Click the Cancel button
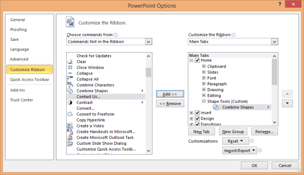Viewport: 304px width, 175px height. click(285, 166)
